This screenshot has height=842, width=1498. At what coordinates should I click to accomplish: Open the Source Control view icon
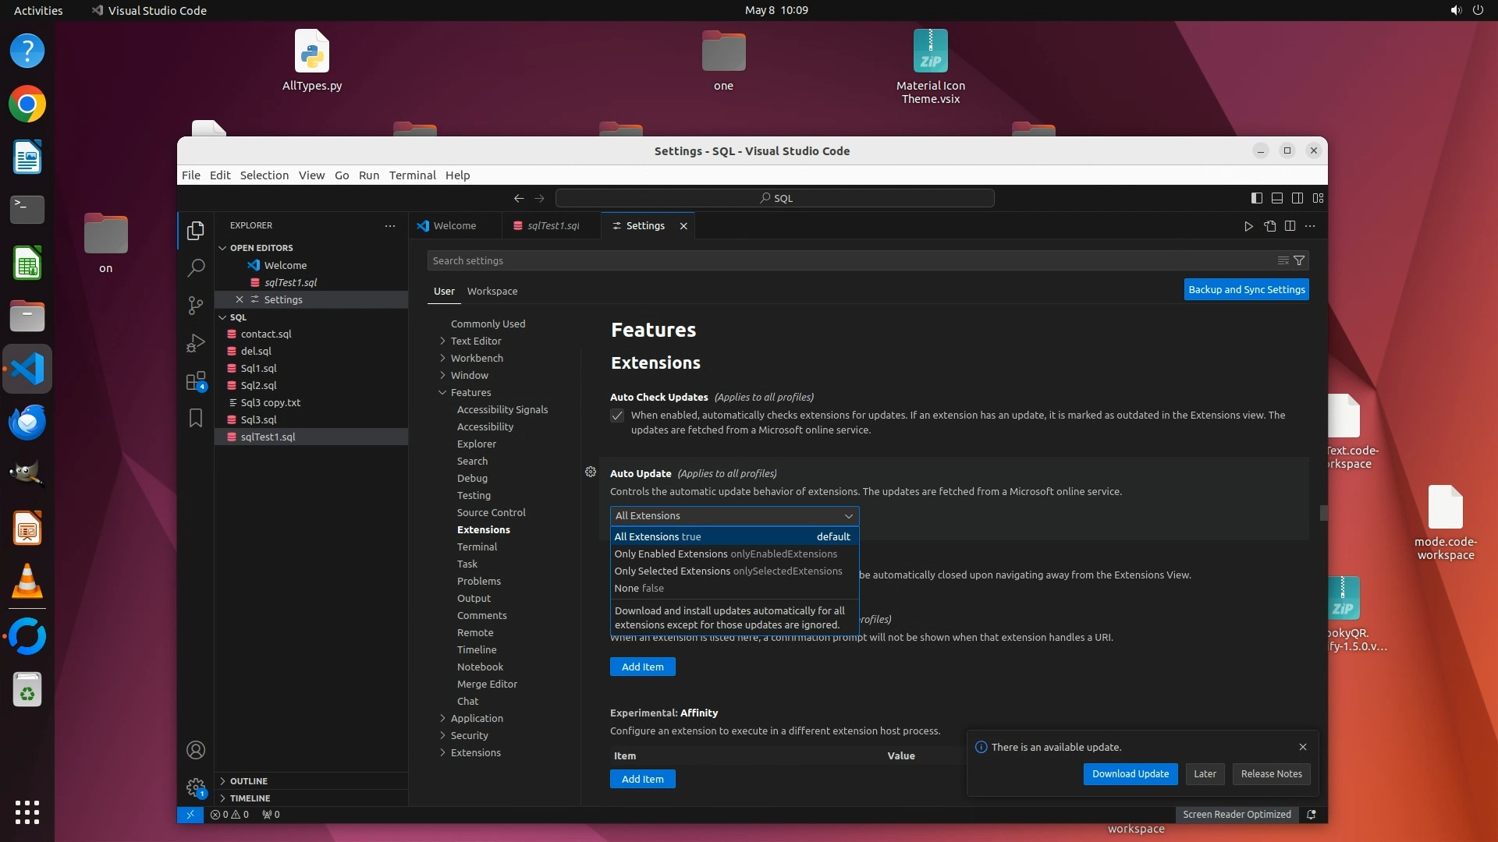[196, 305]
